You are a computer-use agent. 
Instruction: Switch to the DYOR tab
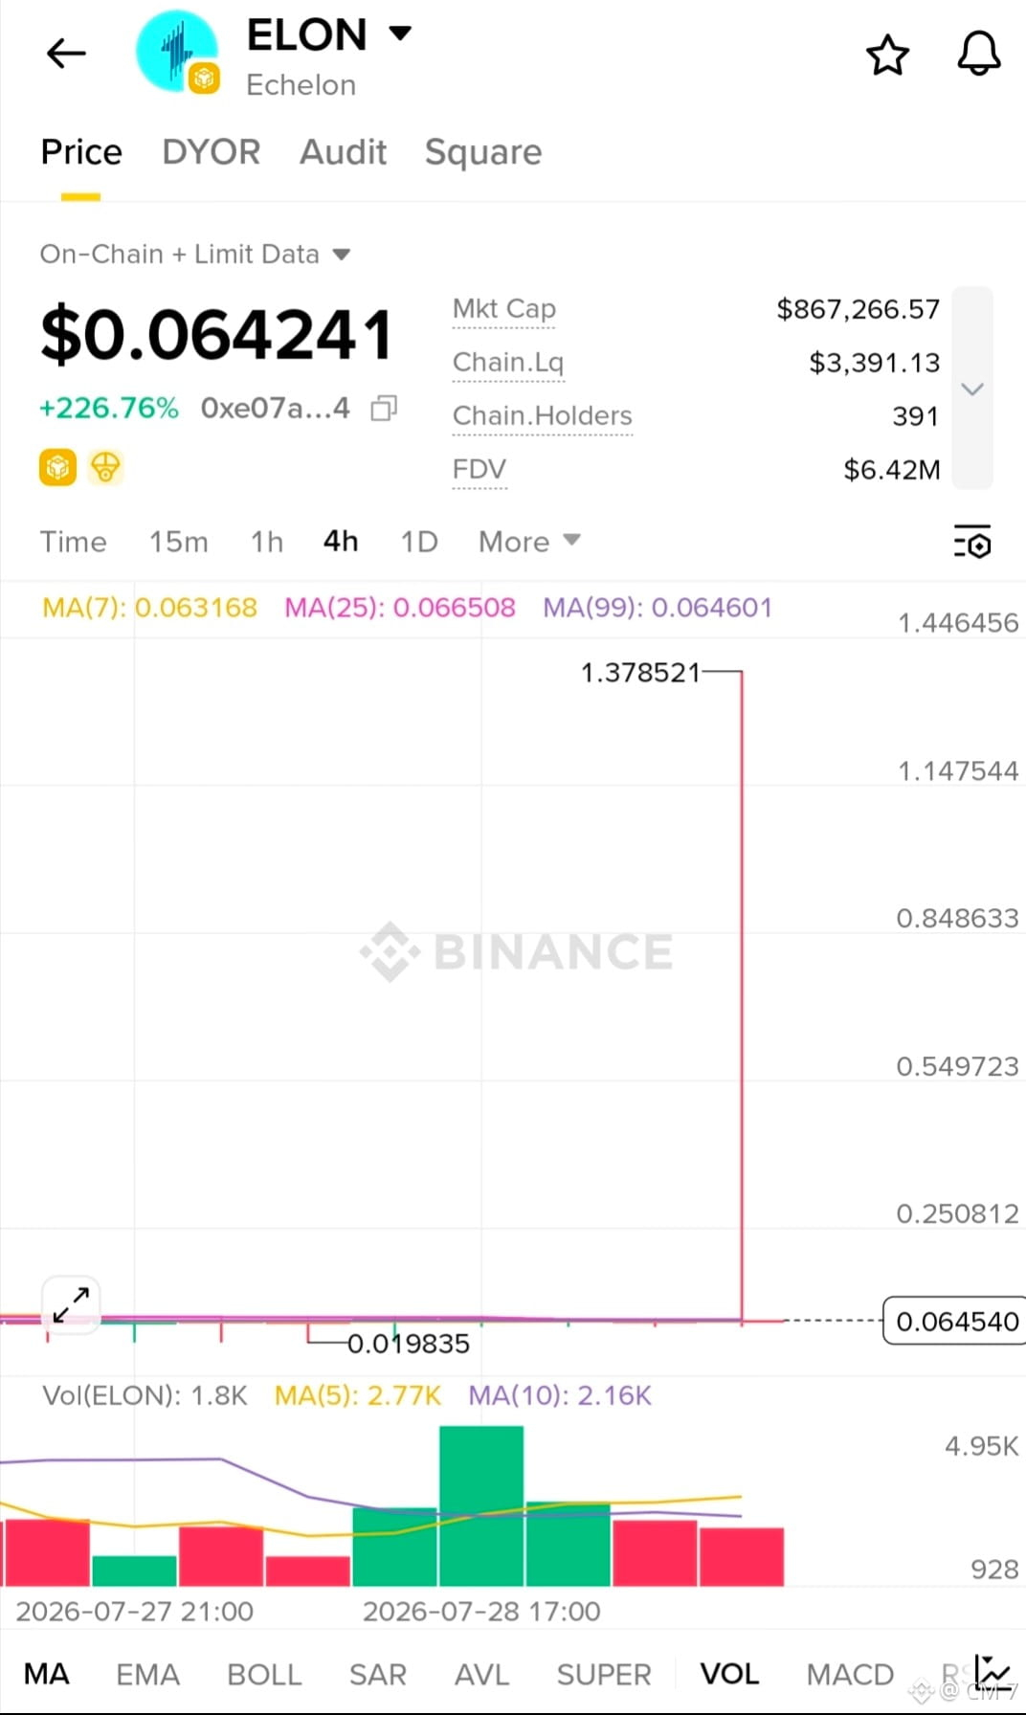(212, 152)
